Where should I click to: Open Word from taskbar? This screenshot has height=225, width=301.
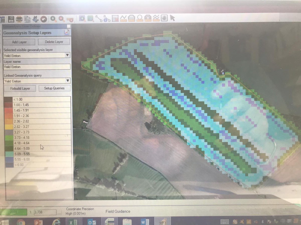[x=145, y=221]
